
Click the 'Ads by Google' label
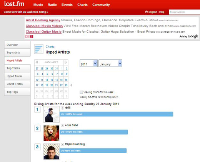coord(189,36)
